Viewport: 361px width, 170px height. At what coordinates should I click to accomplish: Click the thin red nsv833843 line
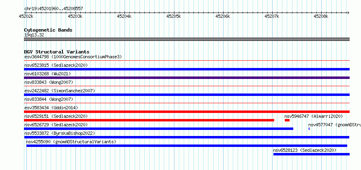(187, 86)
